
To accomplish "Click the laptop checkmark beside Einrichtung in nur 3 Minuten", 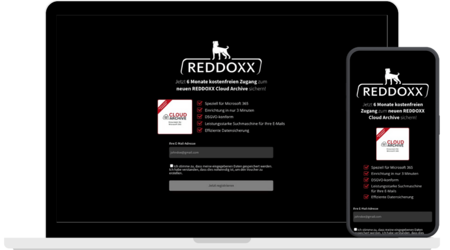I will tap(199, 110).
